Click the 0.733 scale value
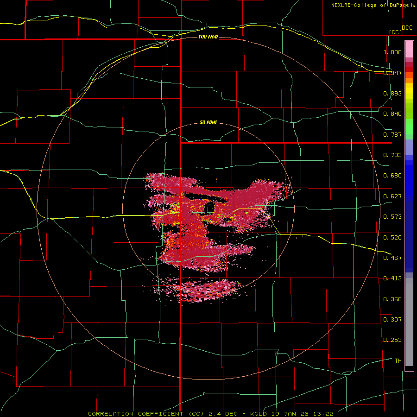Viewport: 417px width, 417px height. (392, 155)
